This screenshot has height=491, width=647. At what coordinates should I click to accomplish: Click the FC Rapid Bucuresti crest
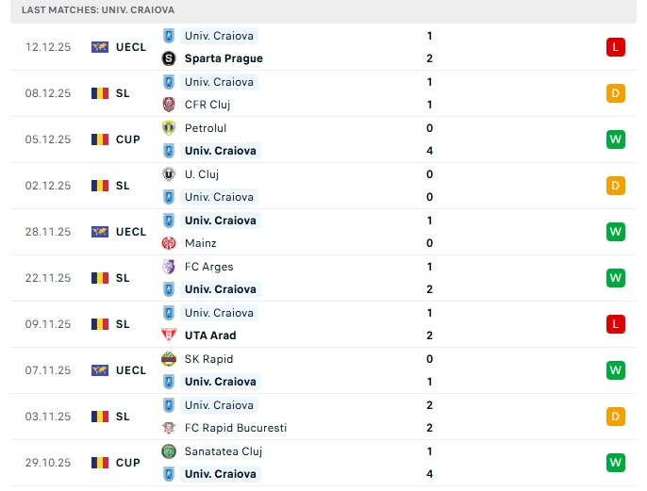coord(169,428)
